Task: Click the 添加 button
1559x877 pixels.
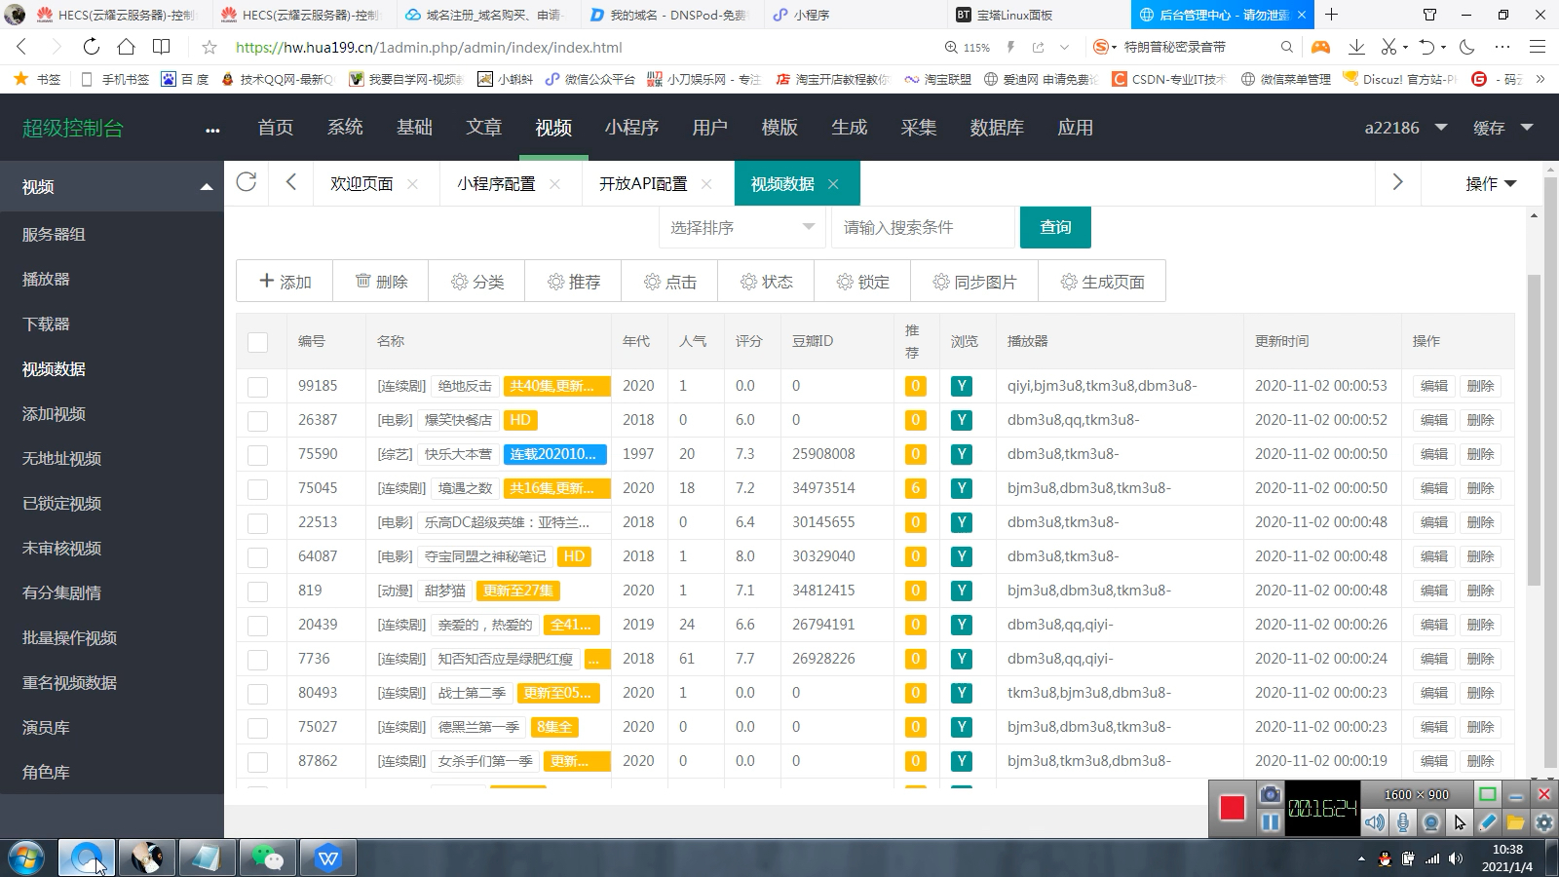Action: [285, 282]
